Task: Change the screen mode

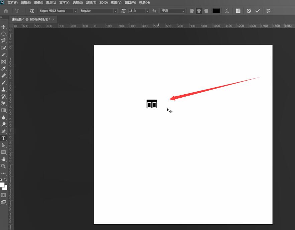Action: point(3,202)
